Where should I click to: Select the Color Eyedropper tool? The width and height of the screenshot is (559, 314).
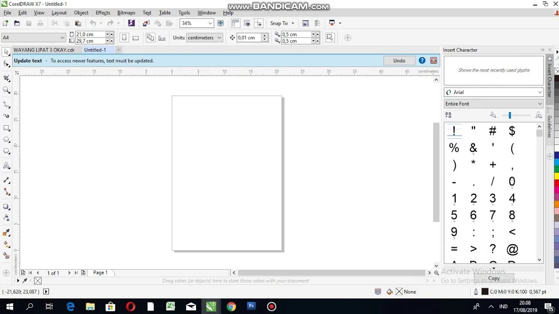6,233
